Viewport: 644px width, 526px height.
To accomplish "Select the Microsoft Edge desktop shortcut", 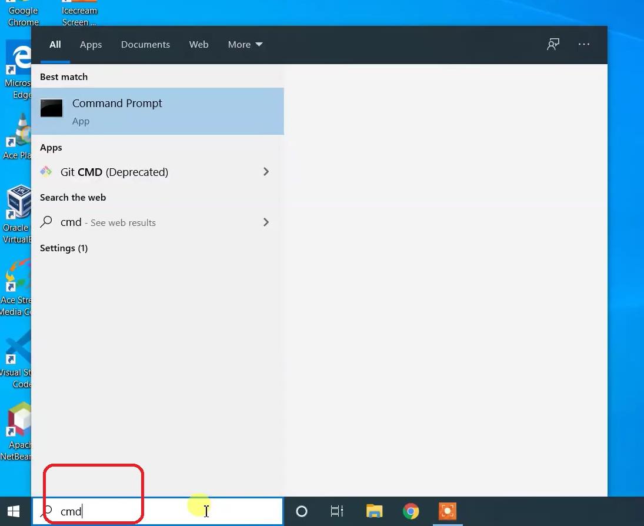I will (x=18, y=69).
